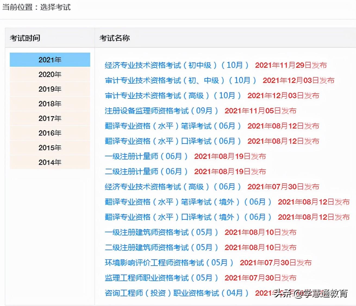The width and height of the screenshot is (356, 306).
Task: Select the 2014年 exam year tab
Action: 50,162
